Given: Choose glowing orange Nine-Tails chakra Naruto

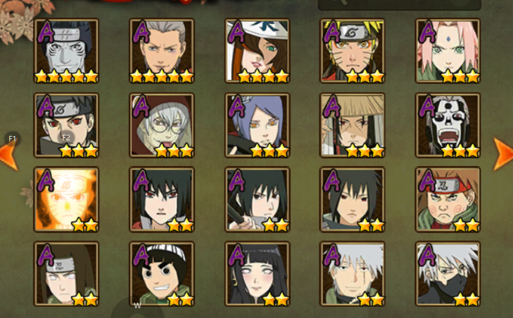Looking at the screenshot, I should click(x=66, y=199).
